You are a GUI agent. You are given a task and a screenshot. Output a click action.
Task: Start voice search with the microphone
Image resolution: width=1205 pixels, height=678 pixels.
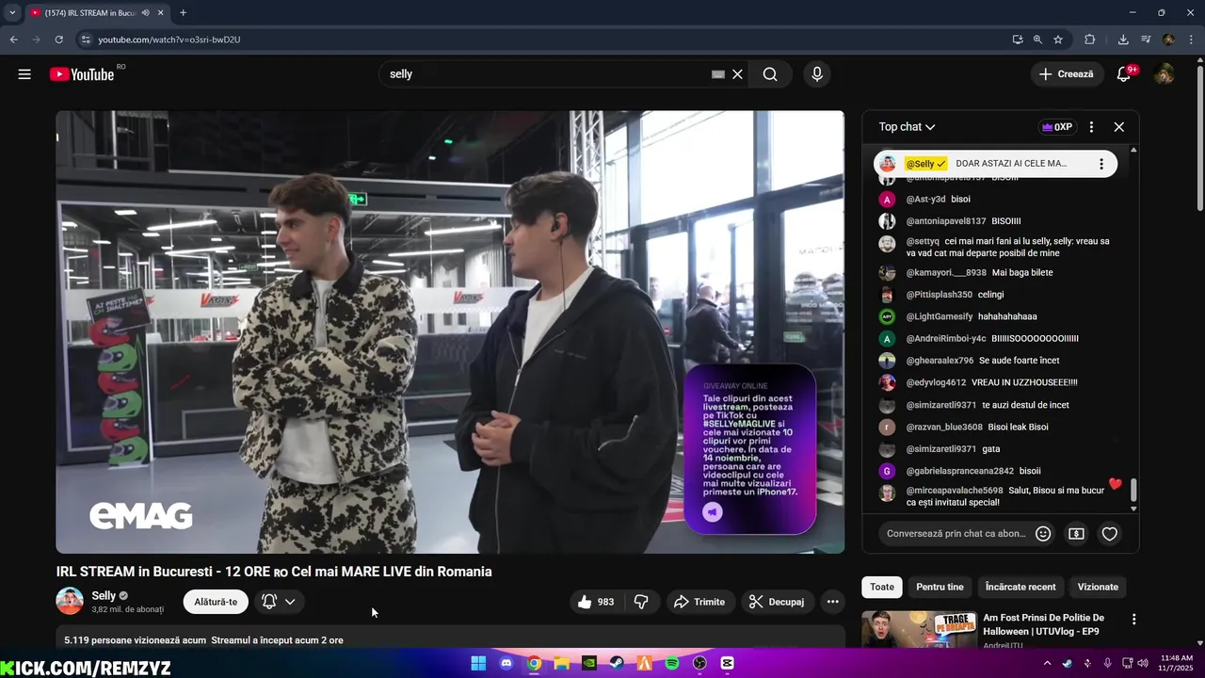[816, 74]
